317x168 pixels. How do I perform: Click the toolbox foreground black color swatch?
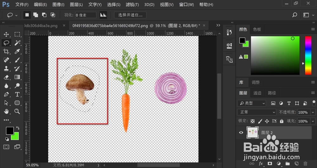coord(10,131)
